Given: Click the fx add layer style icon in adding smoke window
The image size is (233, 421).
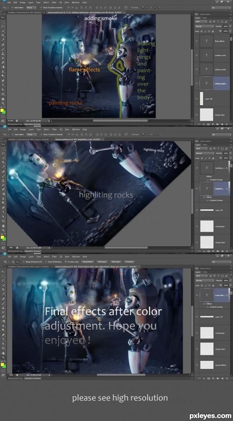Looking at the screenshot, I should tap(204, 124).
